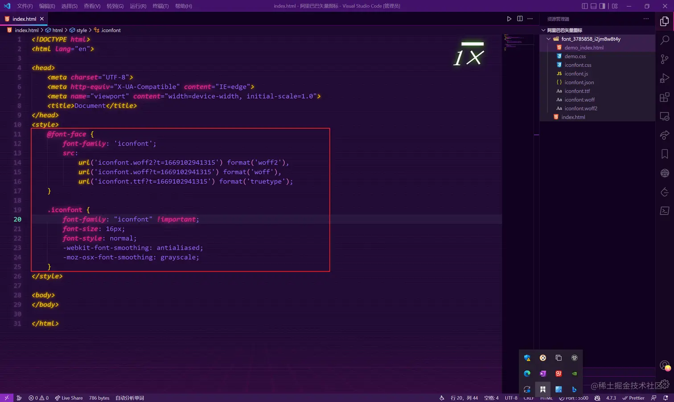Screen dimensions: 674x402
Task: Toggle the secondary side bar layout icon
Action: (602, 6)
